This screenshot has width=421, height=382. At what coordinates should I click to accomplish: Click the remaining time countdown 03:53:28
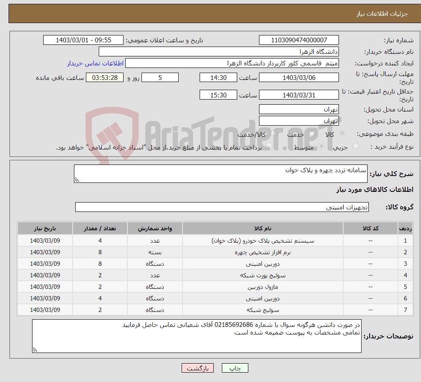[x=105, y=78]
